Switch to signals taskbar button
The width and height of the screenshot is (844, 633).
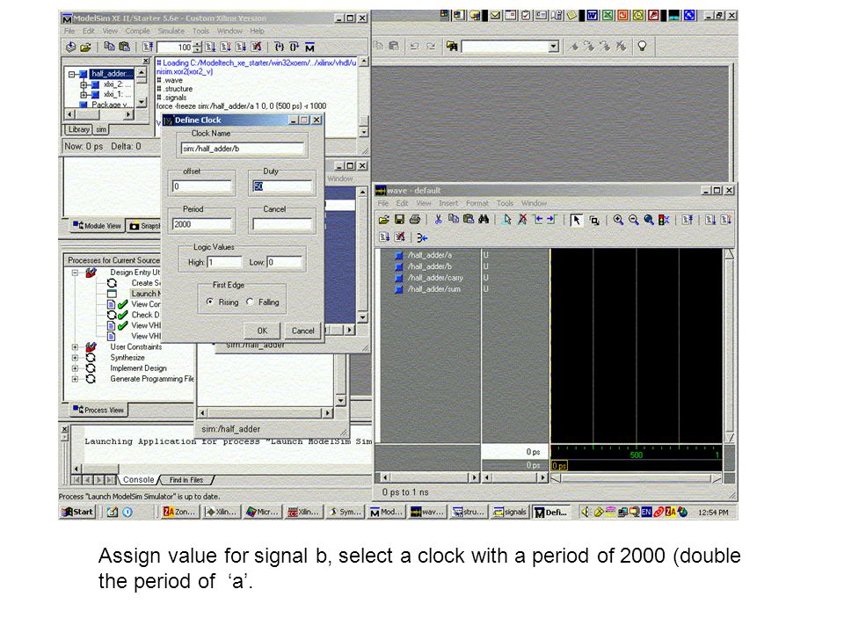click(x=509, y=512)
